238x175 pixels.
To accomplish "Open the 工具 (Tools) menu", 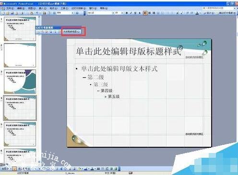I will 64,8.
